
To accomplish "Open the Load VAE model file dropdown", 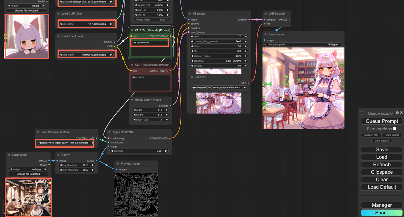I will tap(219, 88).
